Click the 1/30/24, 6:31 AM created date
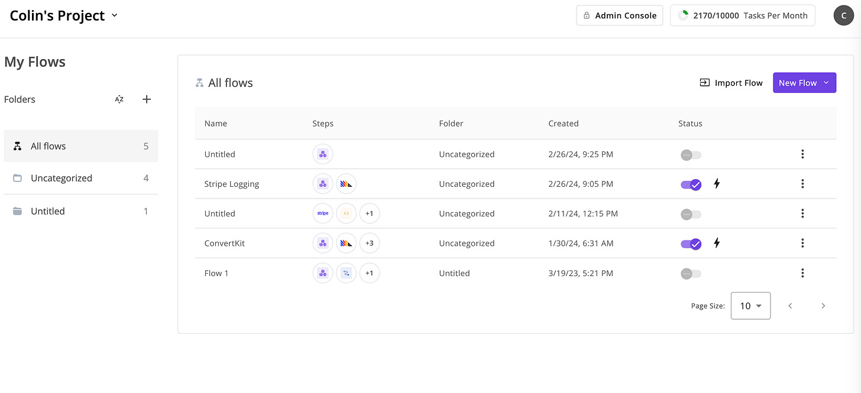This screenshot has height=393, width=861. click(x=581, y=243)
